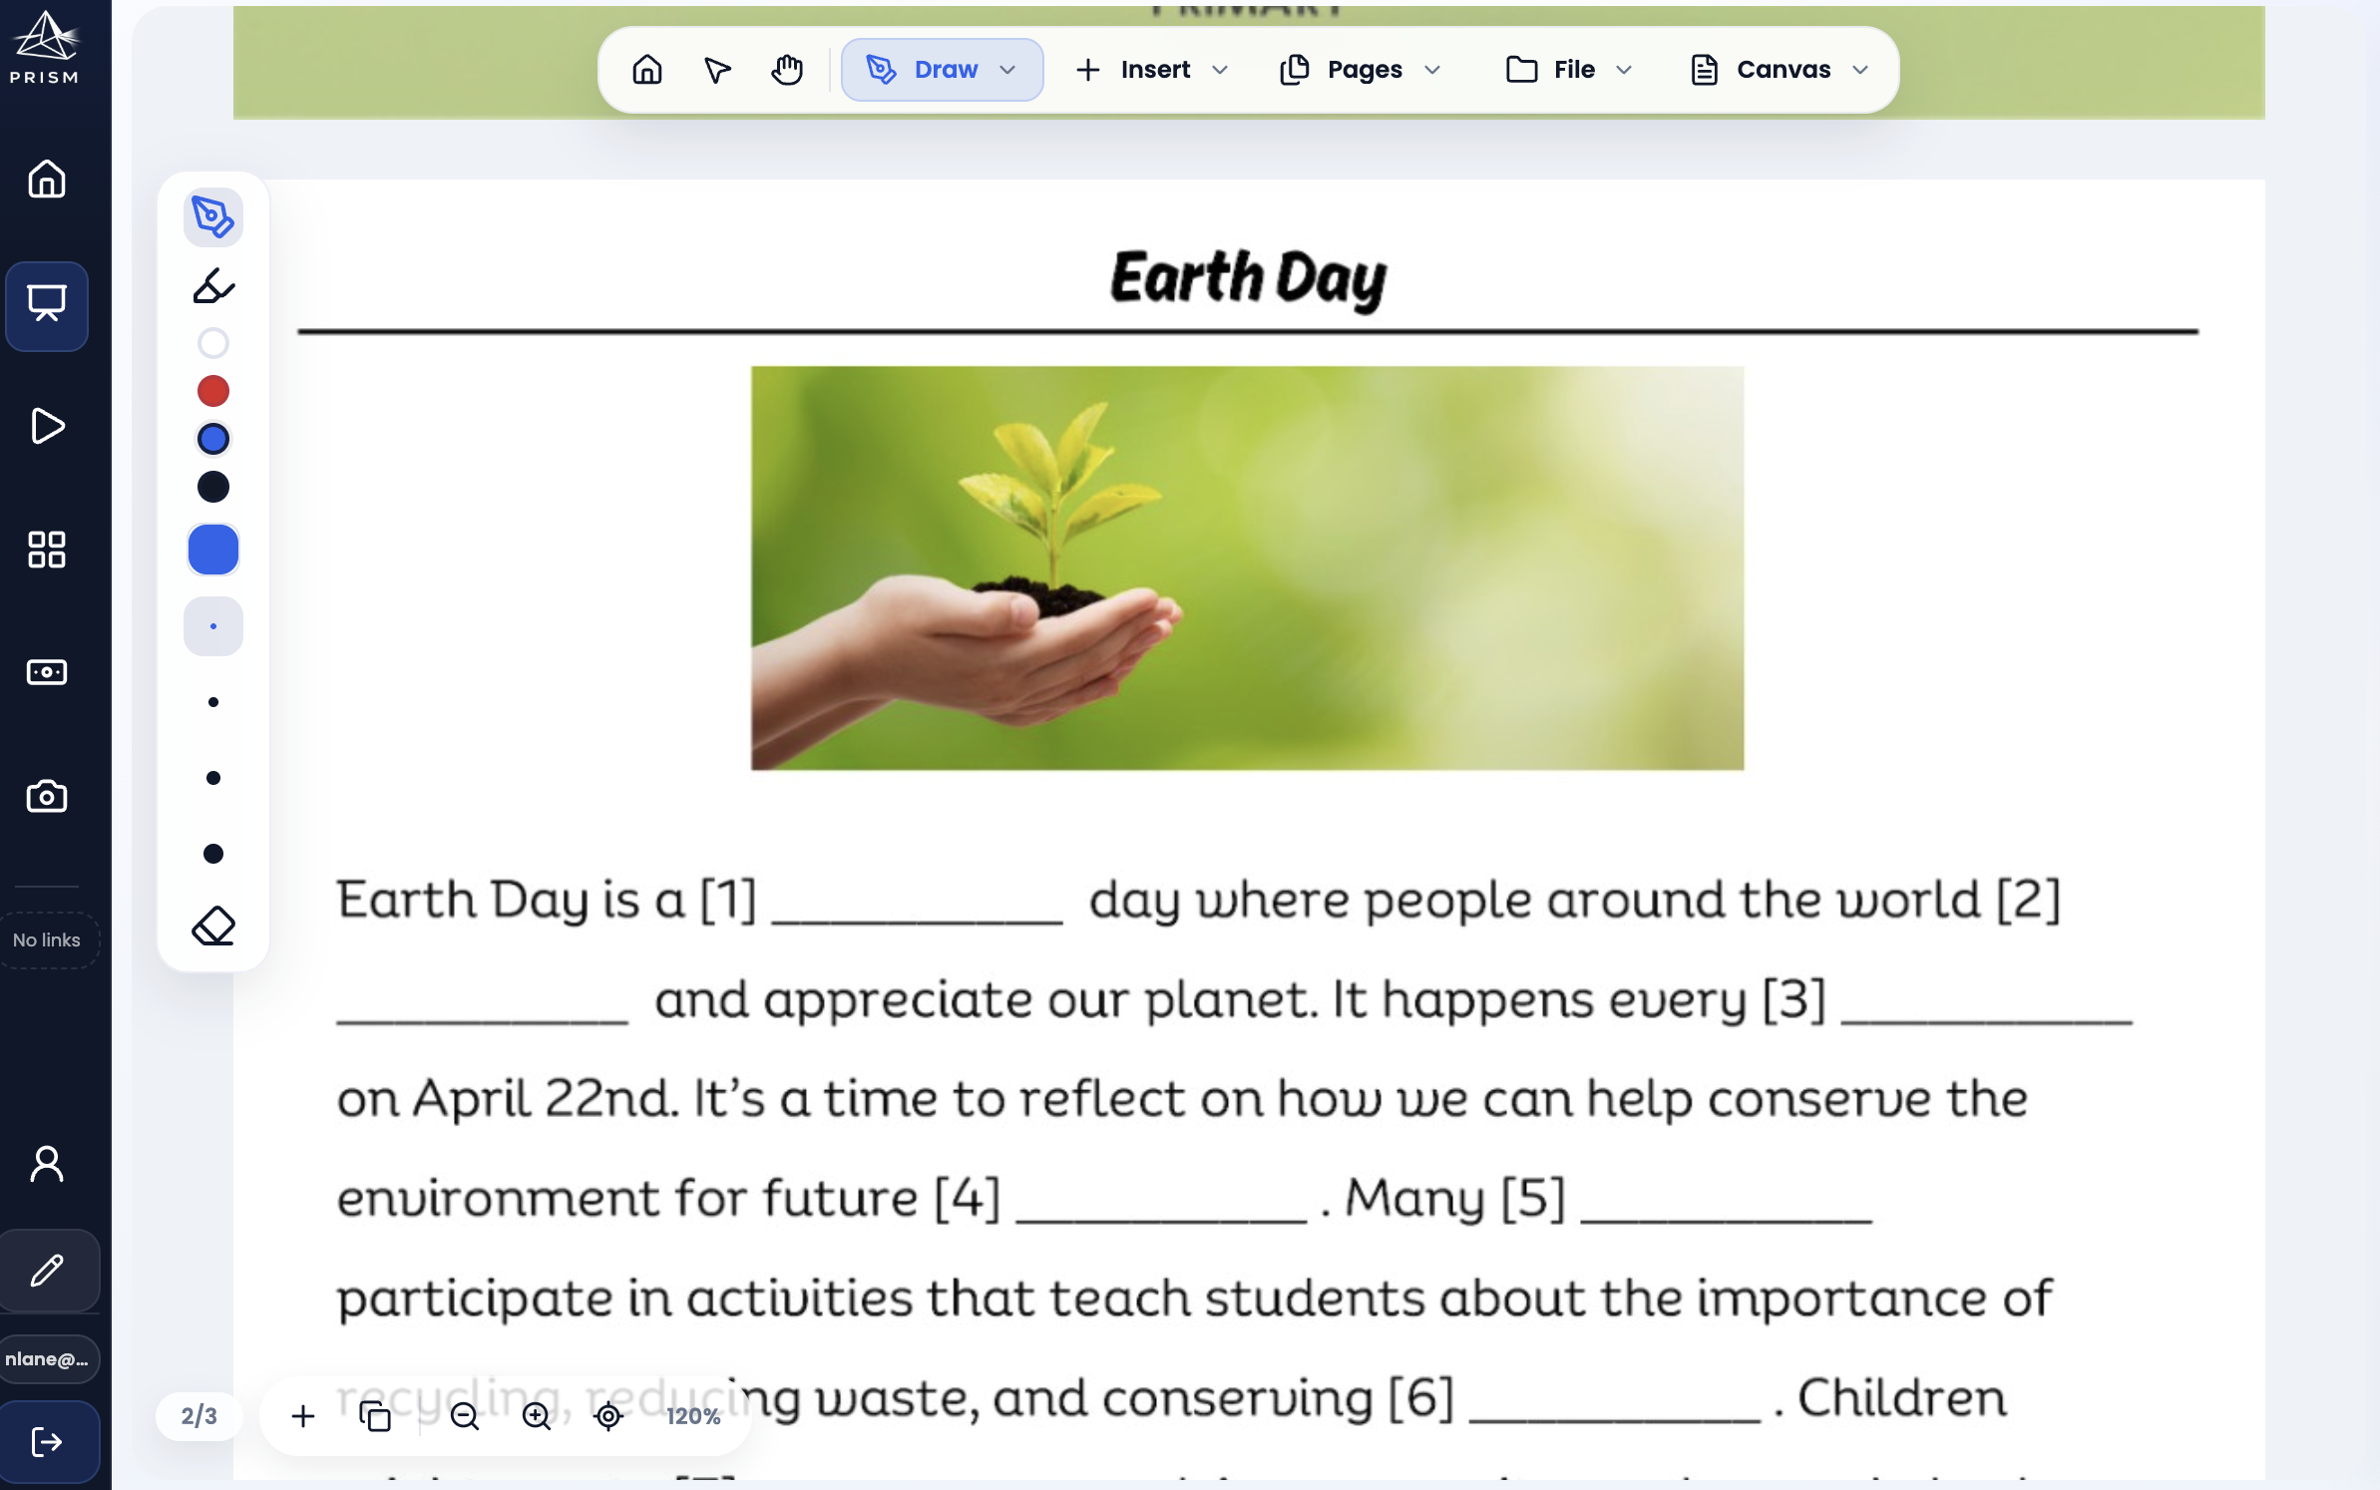Open the Home icon in the left sidebar
The width and height of the screenshot is (2380, 1490).
(x=47, y=180)
